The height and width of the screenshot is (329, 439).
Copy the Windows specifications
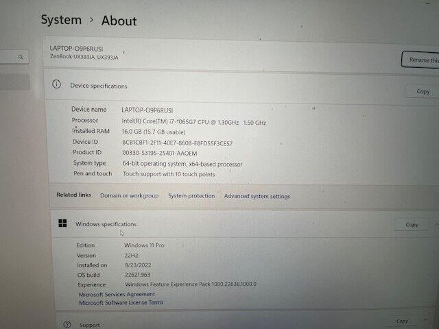point(412,225)
